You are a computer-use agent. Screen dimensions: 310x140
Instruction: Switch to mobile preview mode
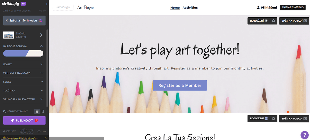click(43, 111)
